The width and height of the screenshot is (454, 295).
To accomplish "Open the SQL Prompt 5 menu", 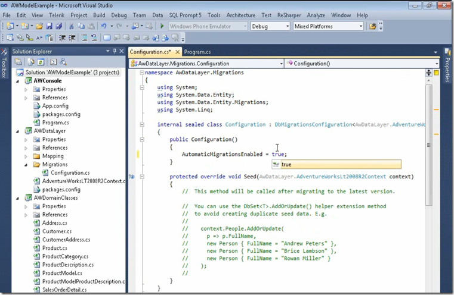I will click(x=185, y=15).
